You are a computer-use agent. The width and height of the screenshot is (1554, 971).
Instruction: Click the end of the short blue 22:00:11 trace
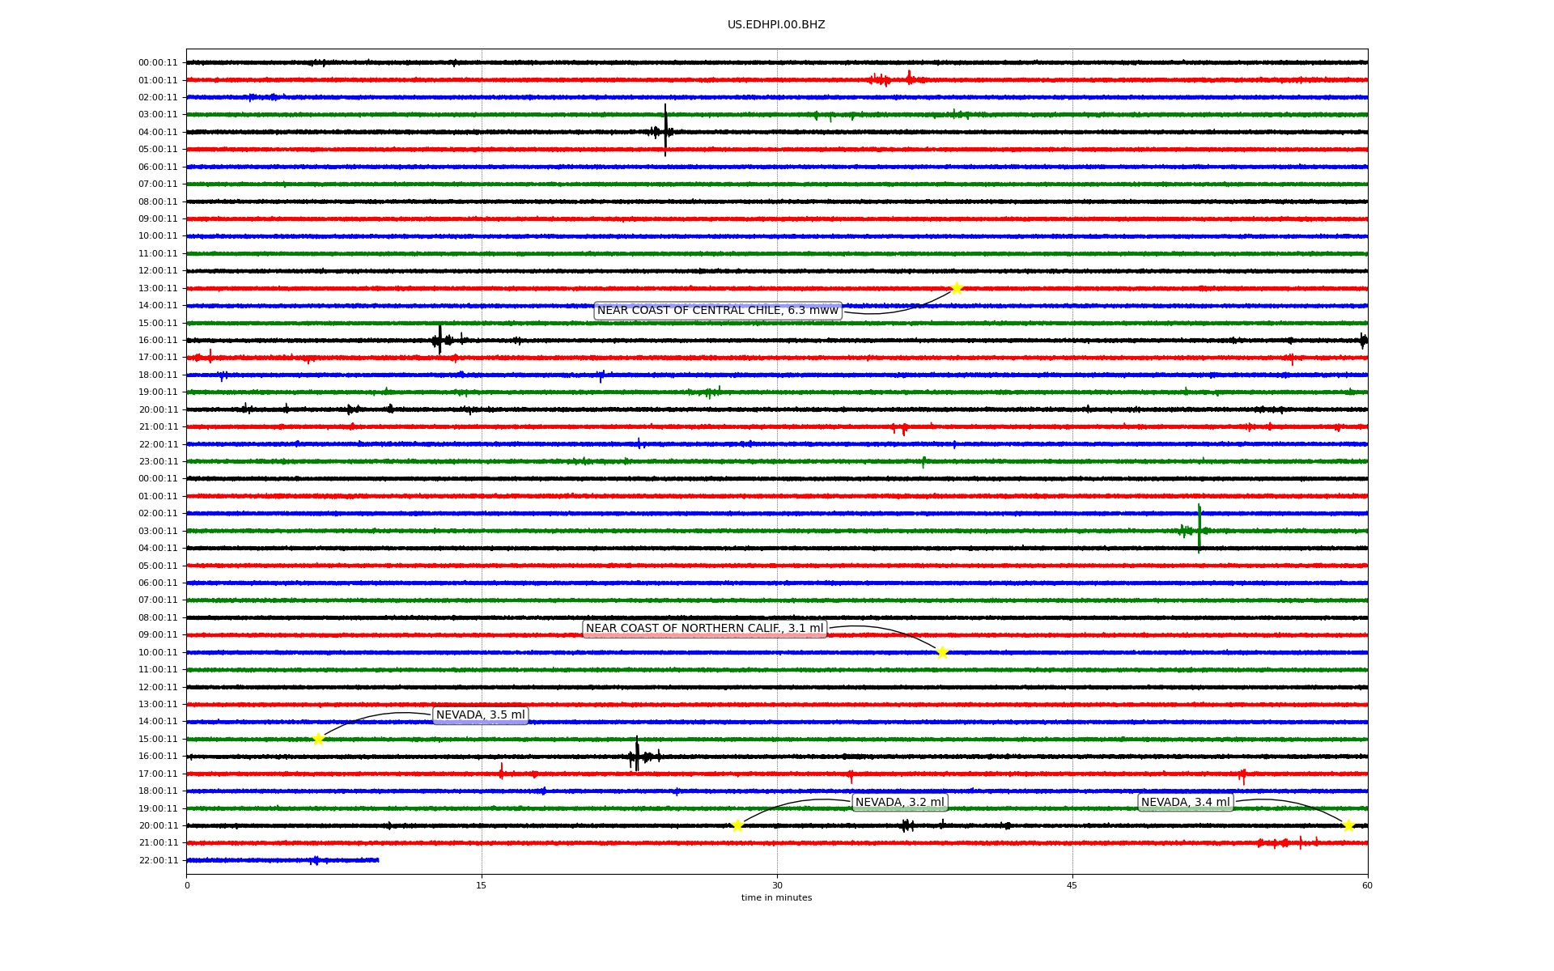point(377,860)
